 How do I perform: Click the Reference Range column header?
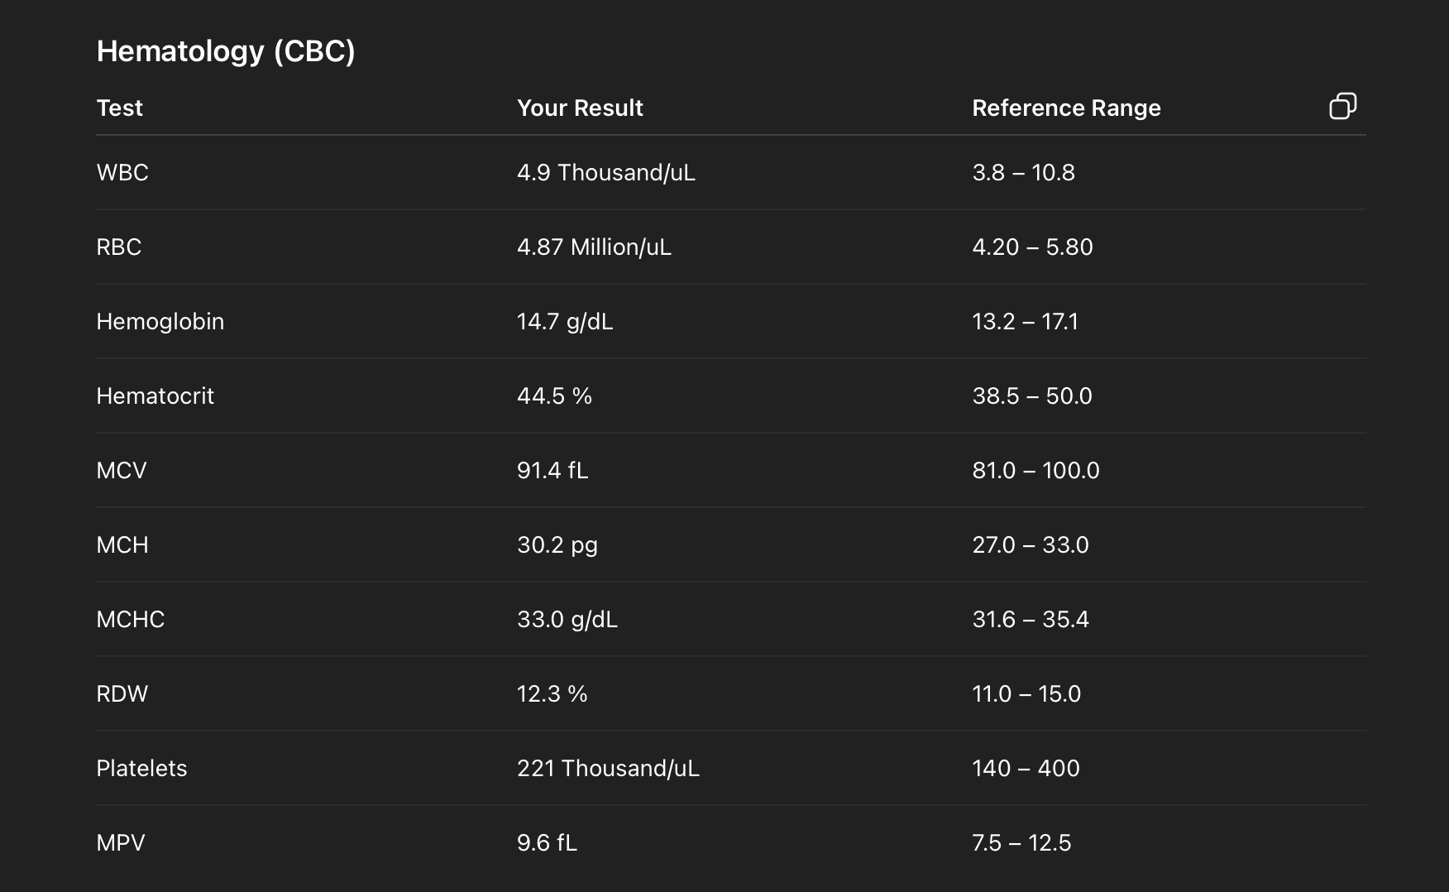tap(1066, 108)
